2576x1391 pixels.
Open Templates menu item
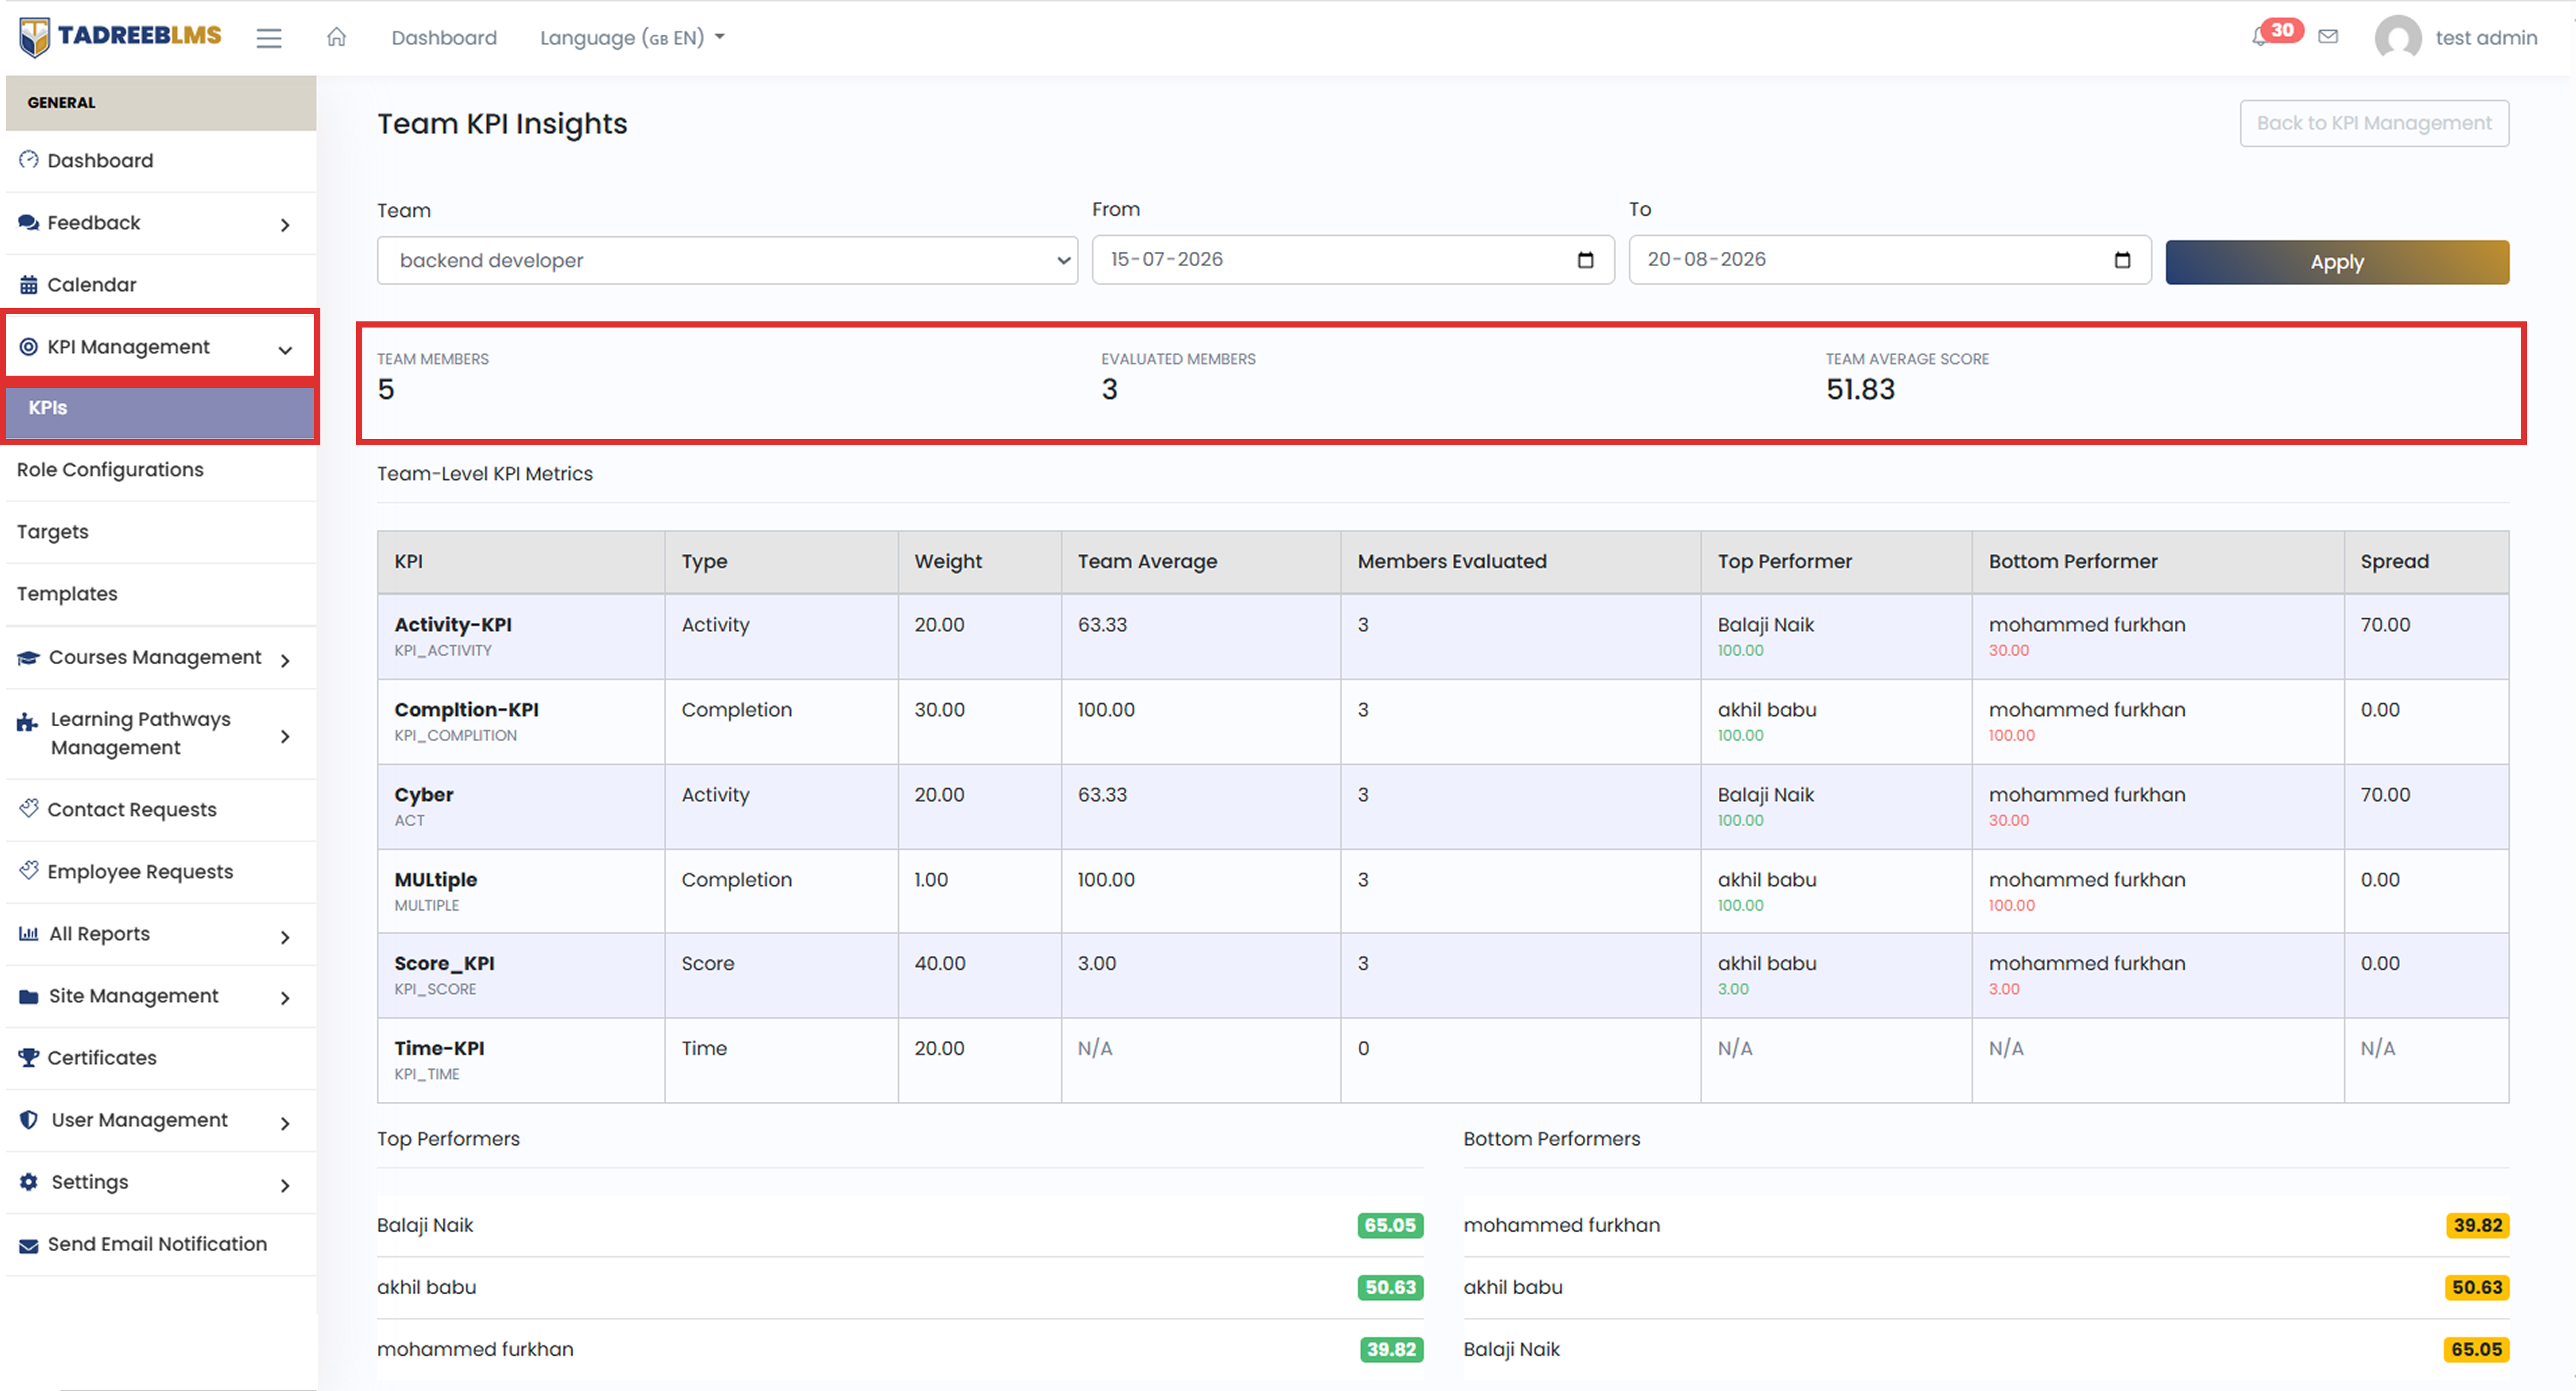[67, 594]
